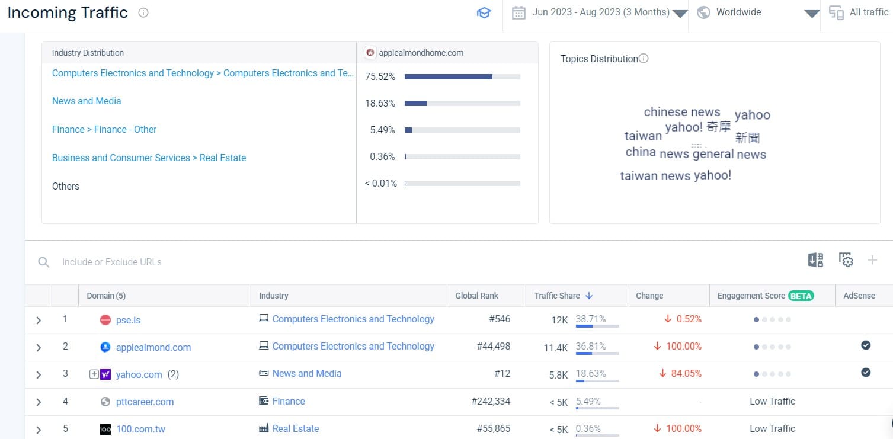Open the All traffic device selector
This screenshot has width=893, height=439.
[859, 12]
